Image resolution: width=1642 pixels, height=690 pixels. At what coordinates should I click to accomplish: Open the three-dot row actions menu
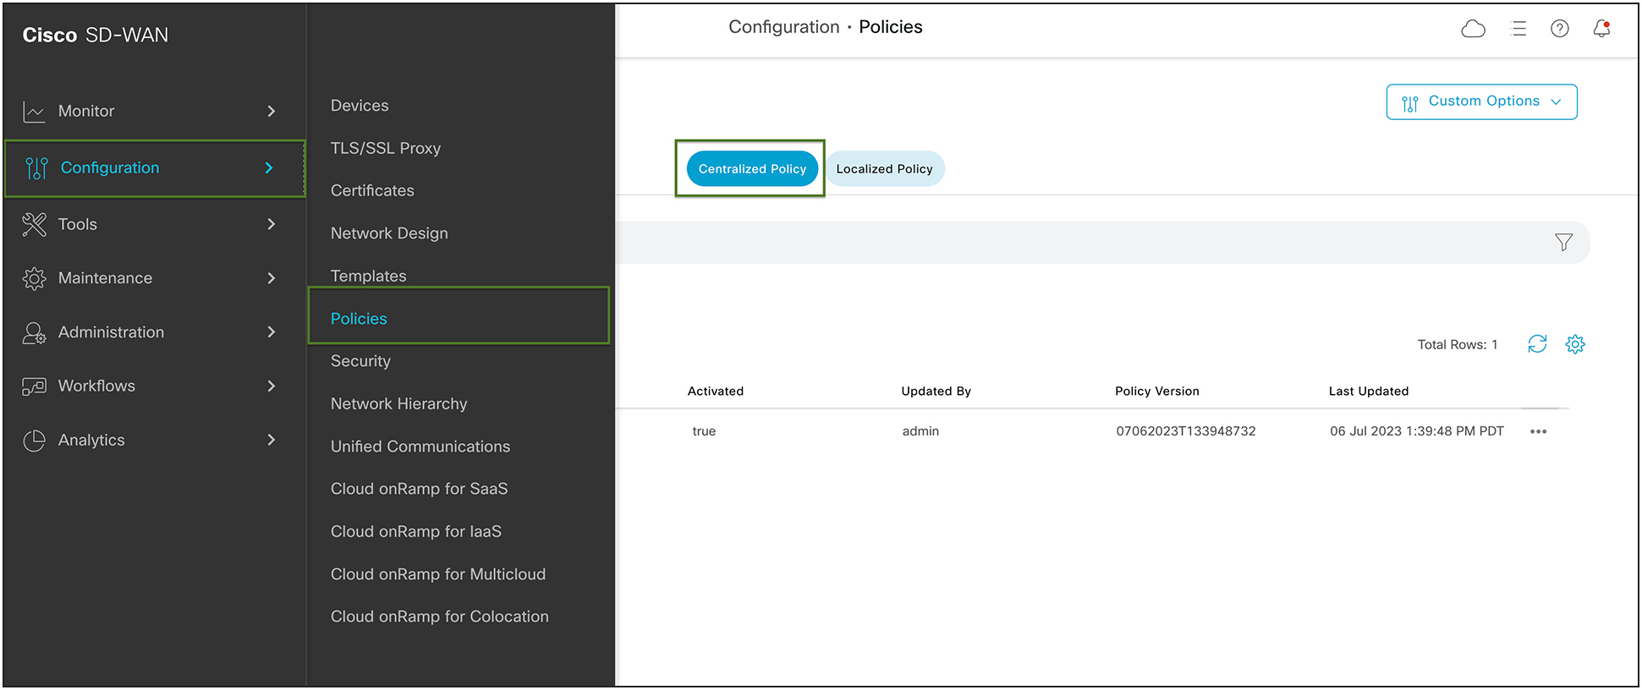click(1538, 431)
